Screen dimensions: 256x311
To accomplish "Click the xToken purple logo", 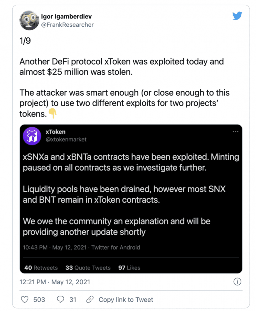I will pos(32,136).
